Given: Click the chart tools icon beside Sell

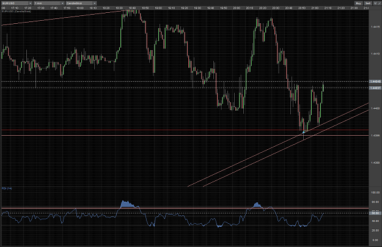Looking at the screenshot, I should 375,3.
